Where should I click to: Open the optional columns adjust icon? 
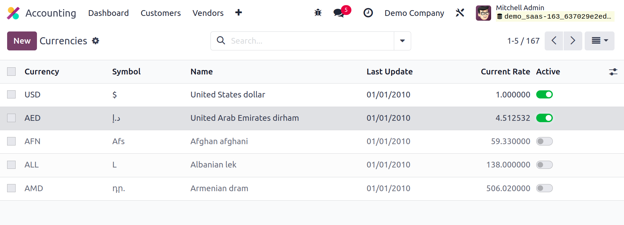[x=613, y=72]
